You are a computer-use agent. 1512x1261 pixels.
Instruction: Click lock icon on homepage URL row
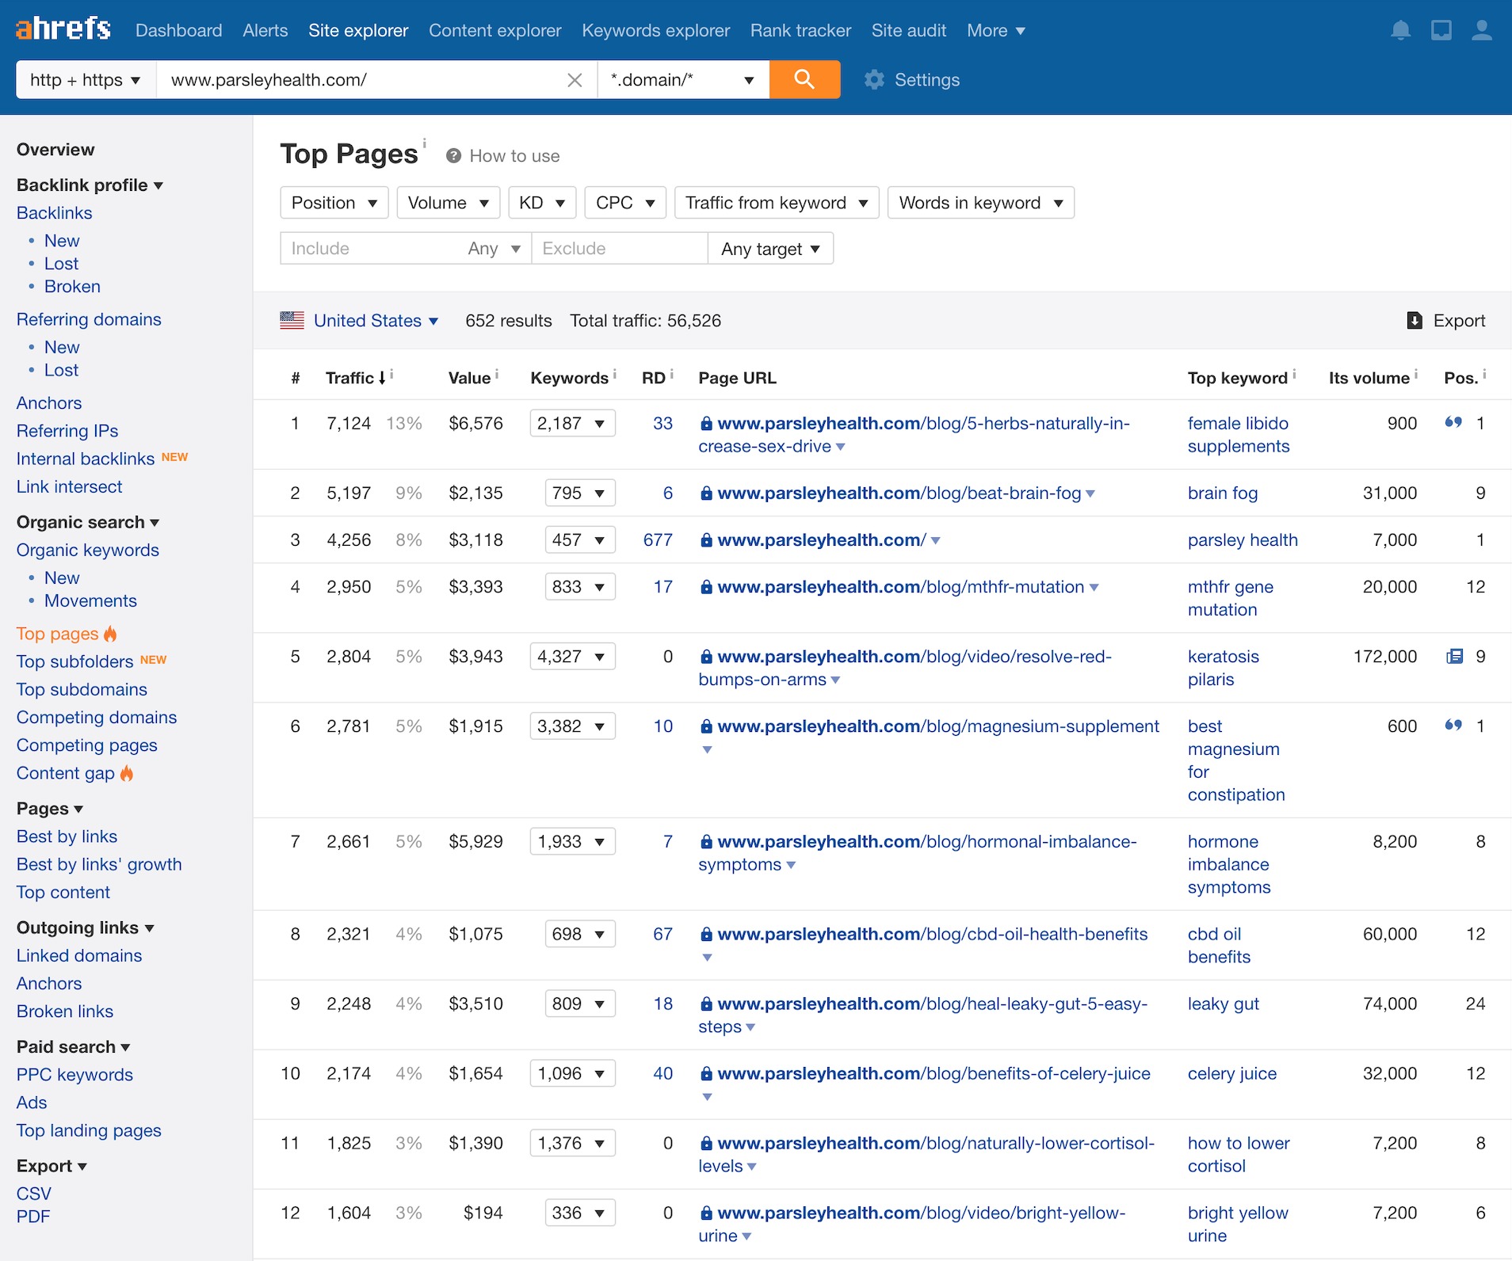(706, 540)
